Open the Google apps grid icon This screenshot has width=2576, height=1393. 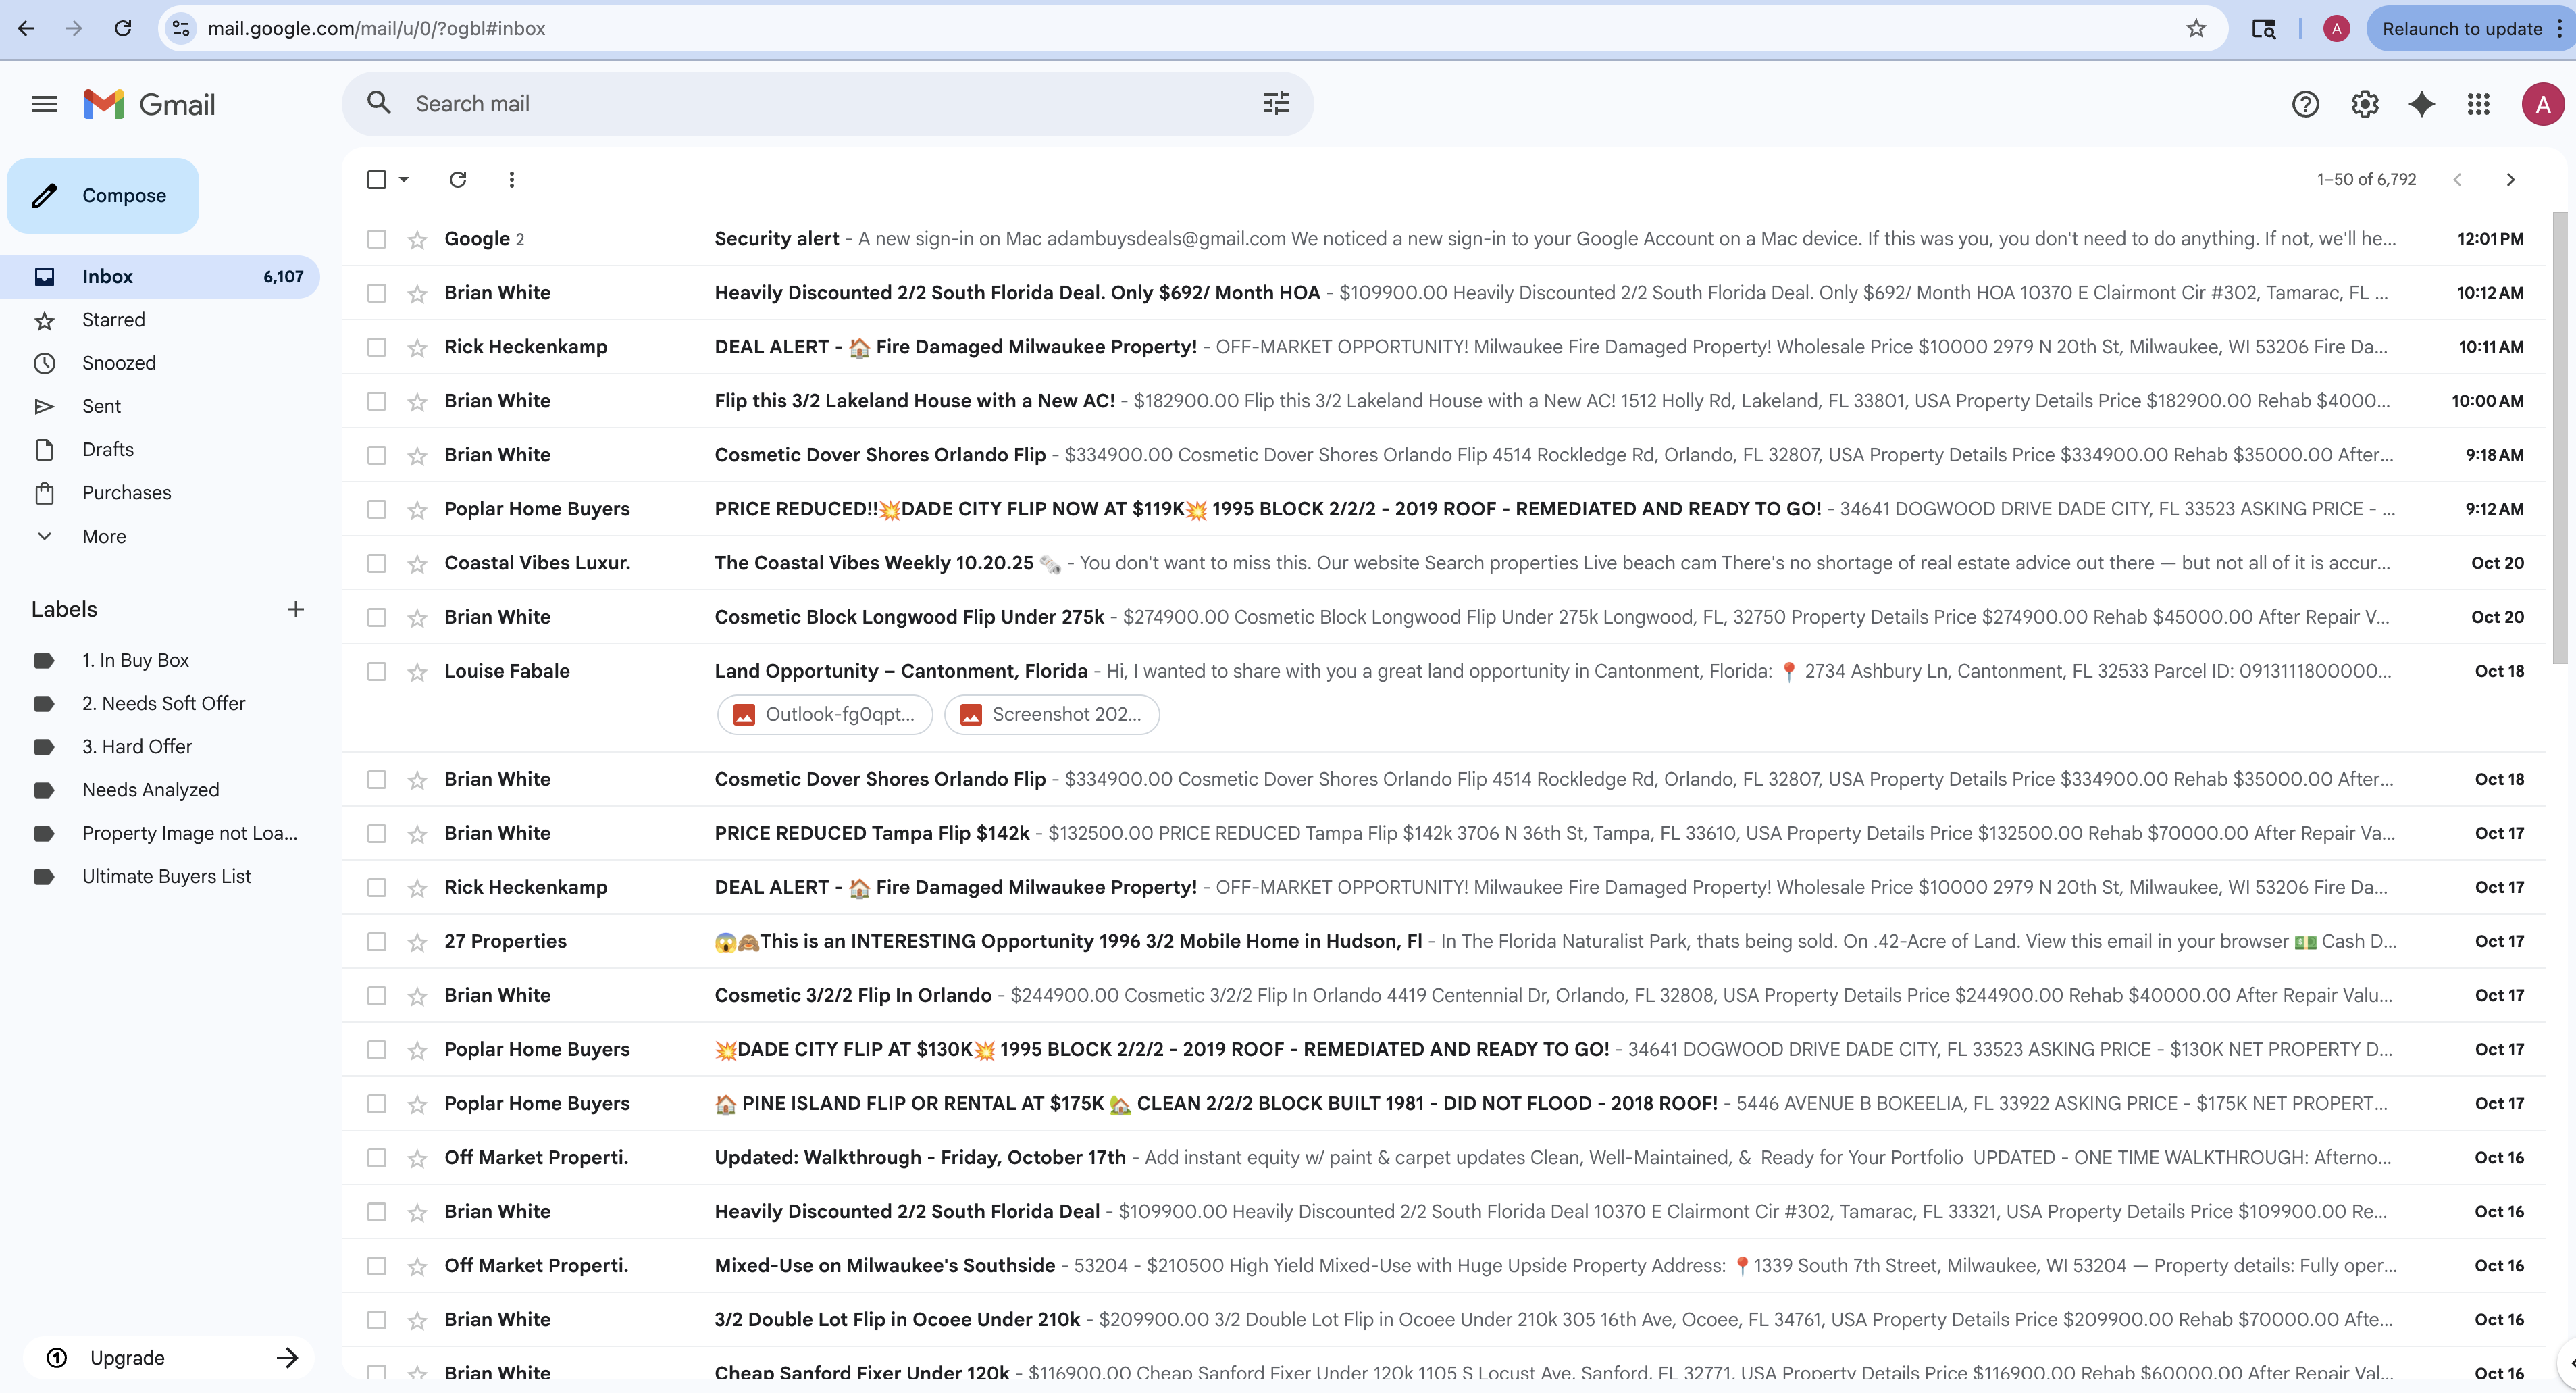coord(2478,104)
